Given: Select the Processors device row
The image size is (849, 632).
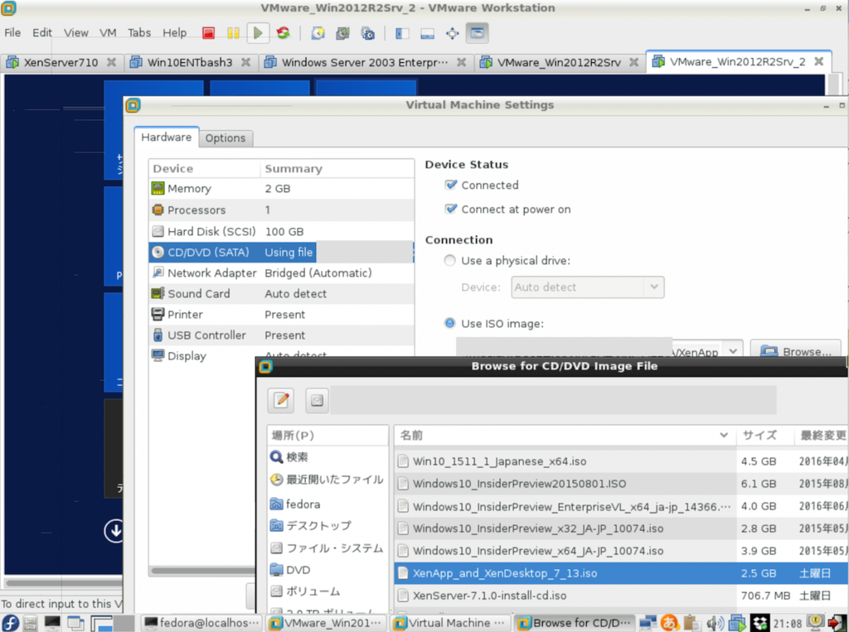Looking at the screenshot, I should [281, 210].
